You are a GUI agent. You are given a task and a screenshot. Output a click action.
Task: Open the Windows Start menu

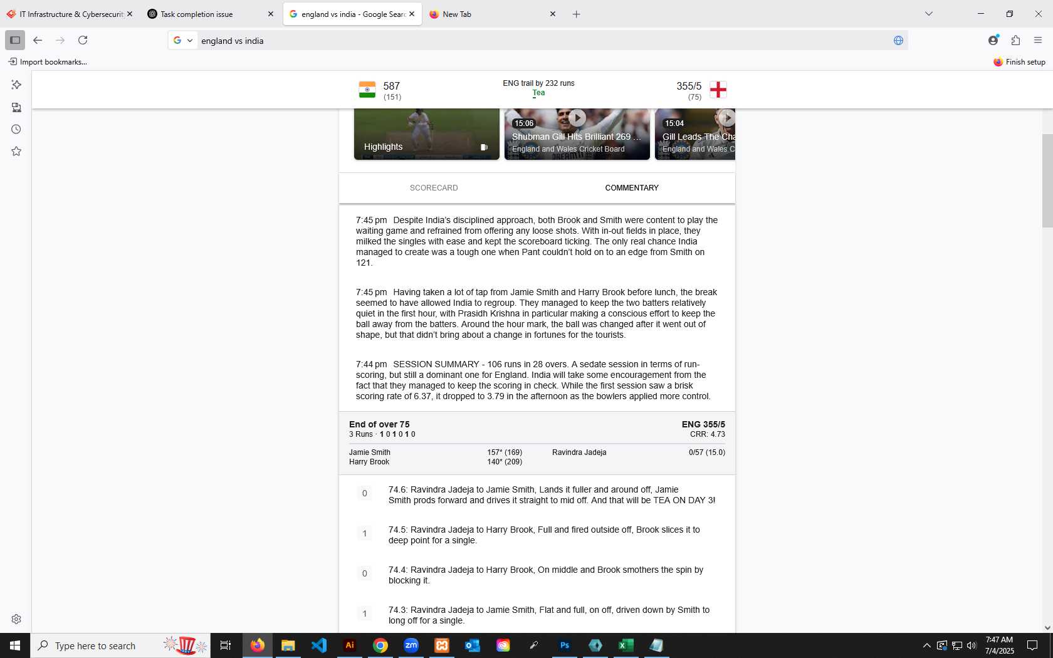point(15,645)
